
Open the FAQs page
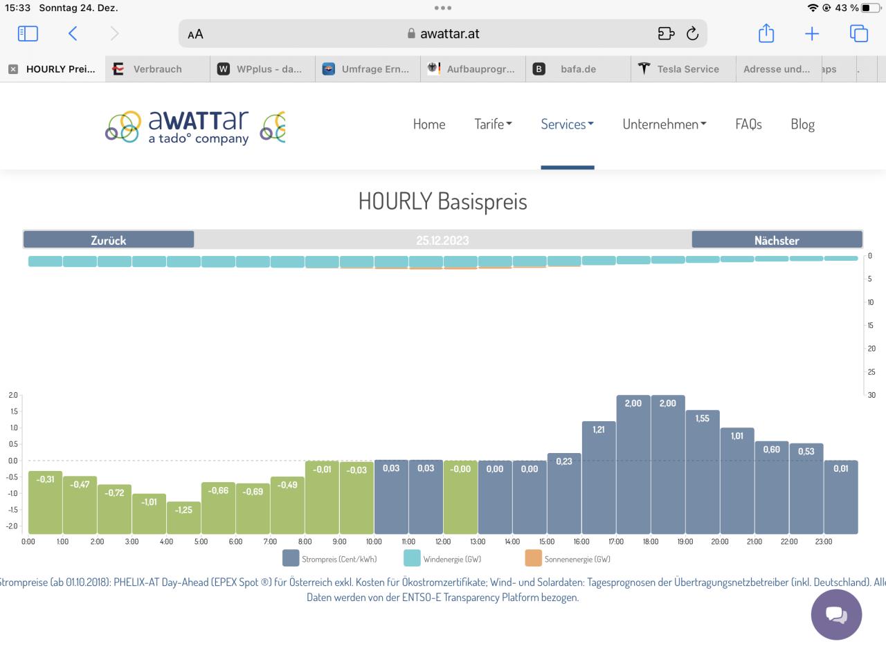[748, 124]
